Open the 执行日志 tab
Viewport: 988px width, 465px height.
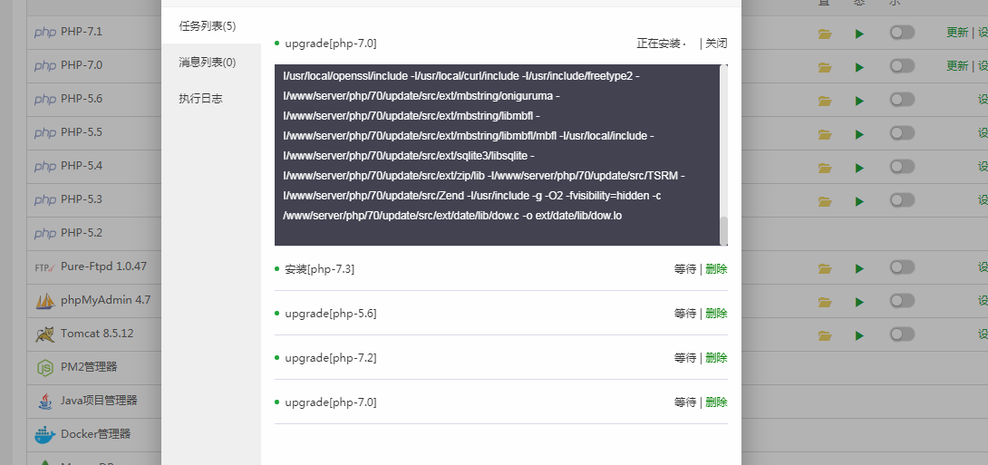[x=211, y=98]
